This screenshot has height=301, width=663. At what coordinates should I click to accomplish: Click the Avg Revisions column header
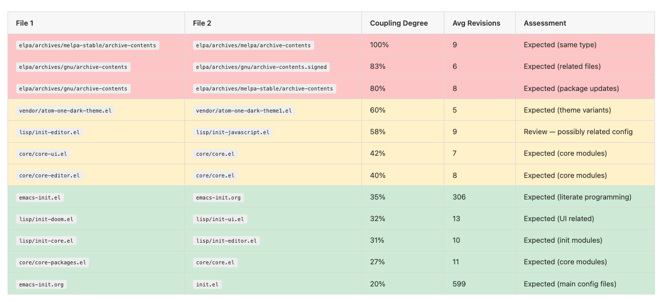tap(476, 23)
